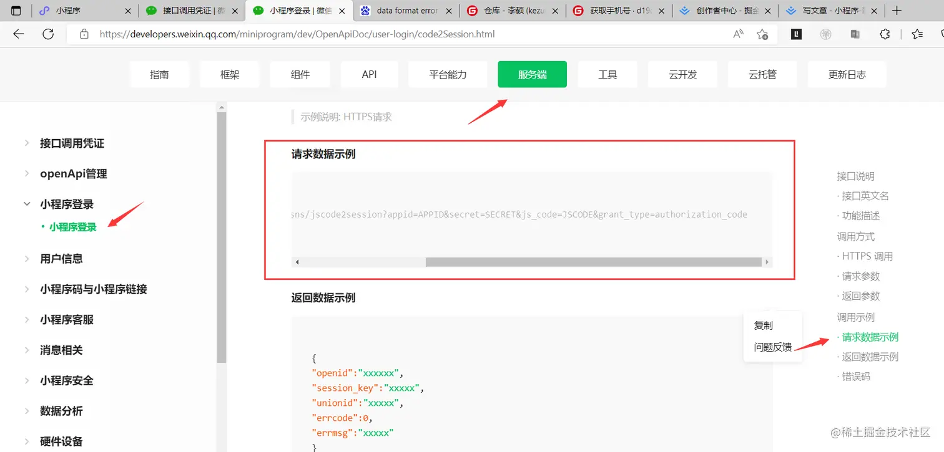This screenshot has width=944, height=452.
Task: Switch to the 创作者中心 browser tab
Action: pyautogui.click(x=727, y=11)
